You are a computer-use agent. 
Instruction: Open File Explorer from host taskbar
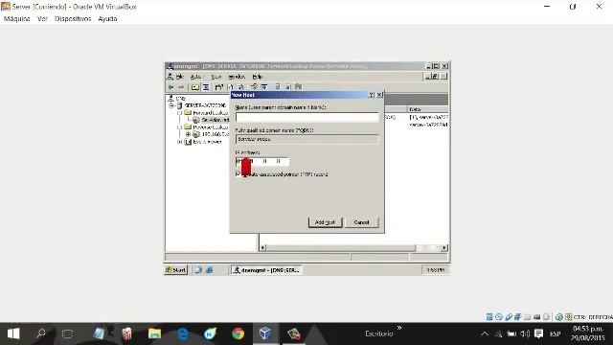pyautogui.click(x=154, y=333)
